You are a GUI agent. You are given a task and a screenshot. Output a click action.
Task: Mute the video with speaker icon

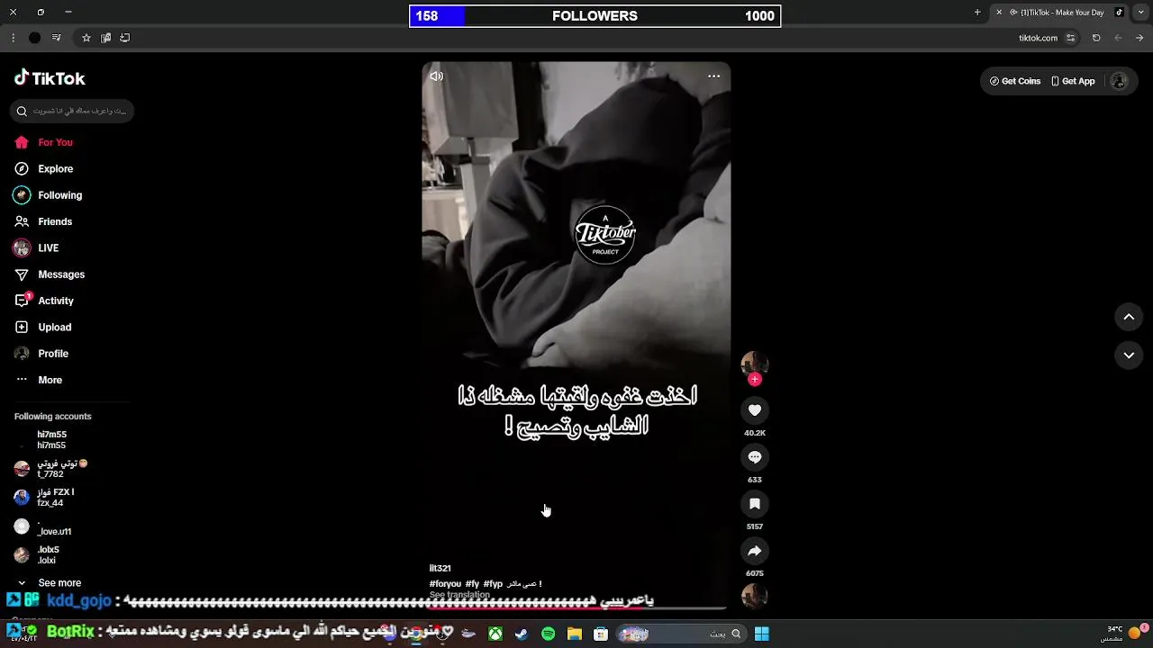click(436, 76)
